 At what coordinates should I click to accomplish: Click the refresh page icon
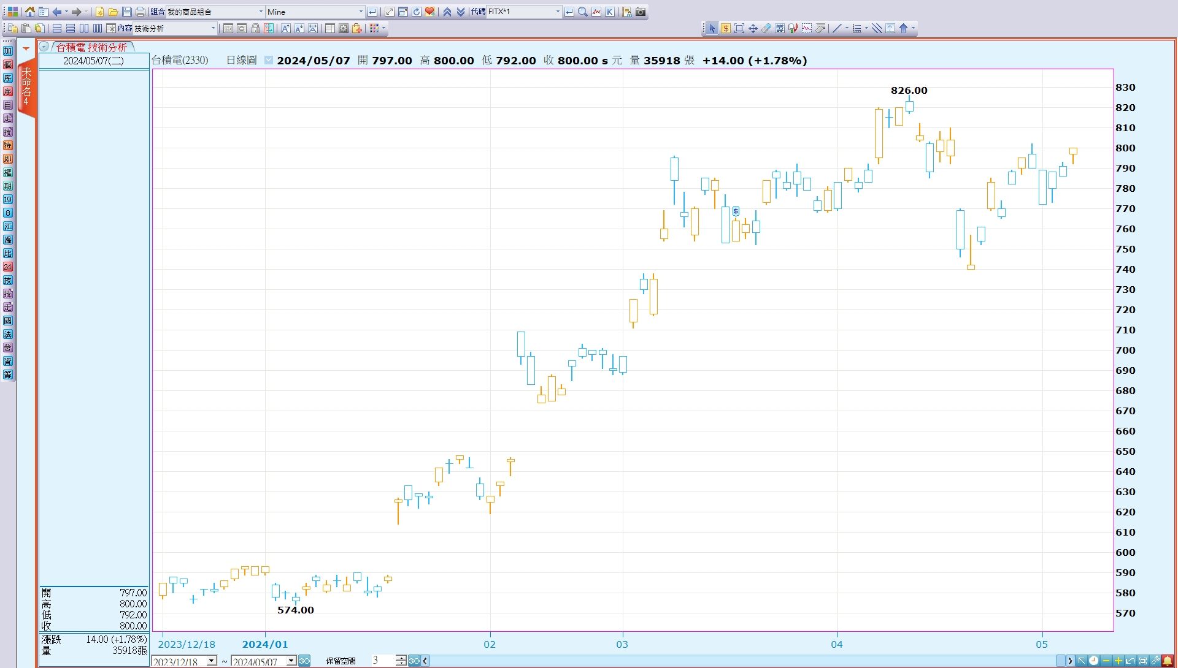(x=417, y=12)
